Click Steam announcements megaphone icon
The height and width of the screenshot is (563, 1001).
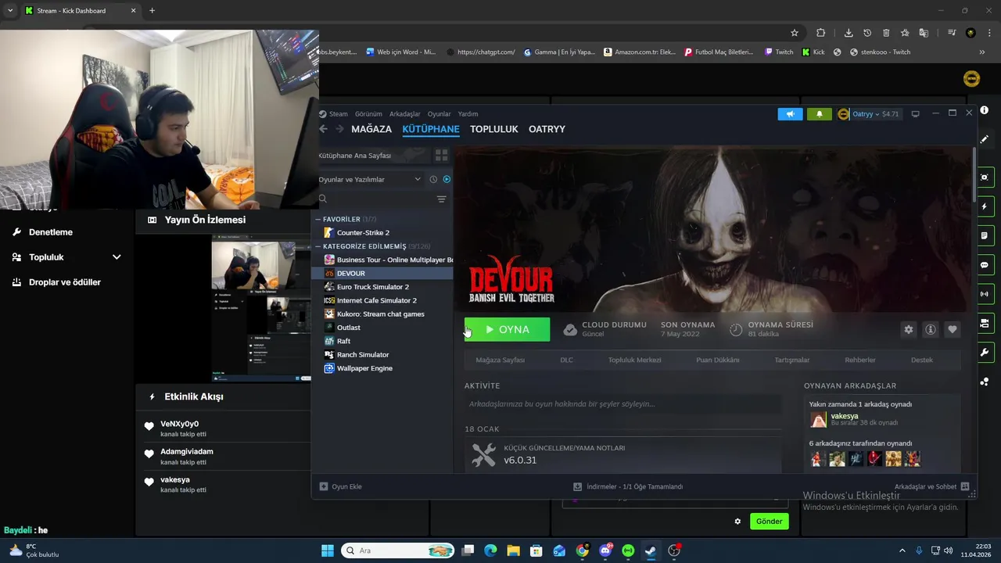[x=790, y=114]
